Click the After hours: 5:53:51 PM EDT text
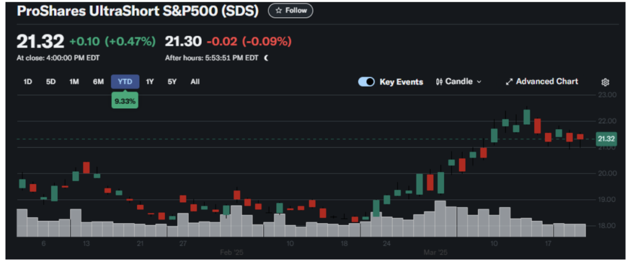630x262 pixels. [x=212, y=58]
